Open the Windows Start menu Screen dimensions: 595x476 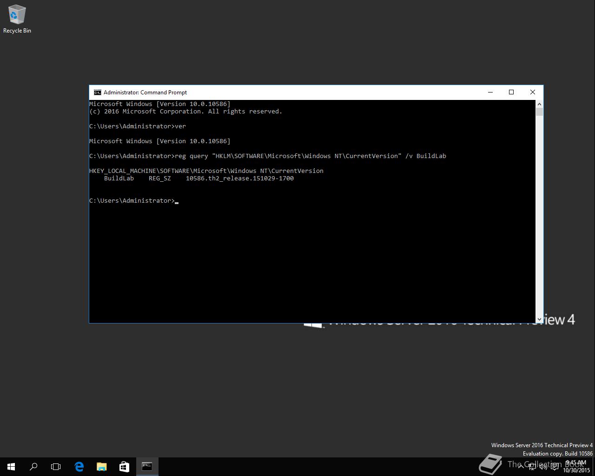coord(11,467)
